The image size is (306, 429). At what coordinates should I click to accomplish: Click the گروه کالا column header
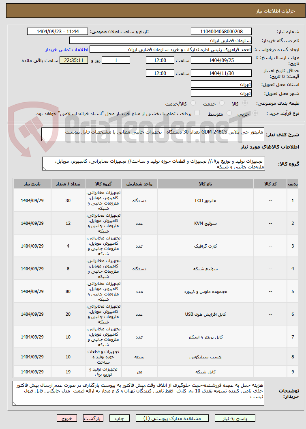(x=103, y=184)
